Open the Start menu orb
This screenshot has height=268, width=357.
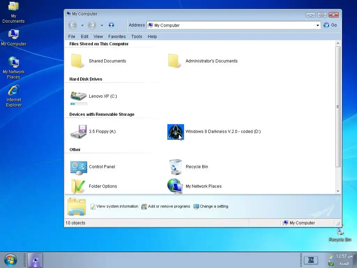[x=10, y=260]
